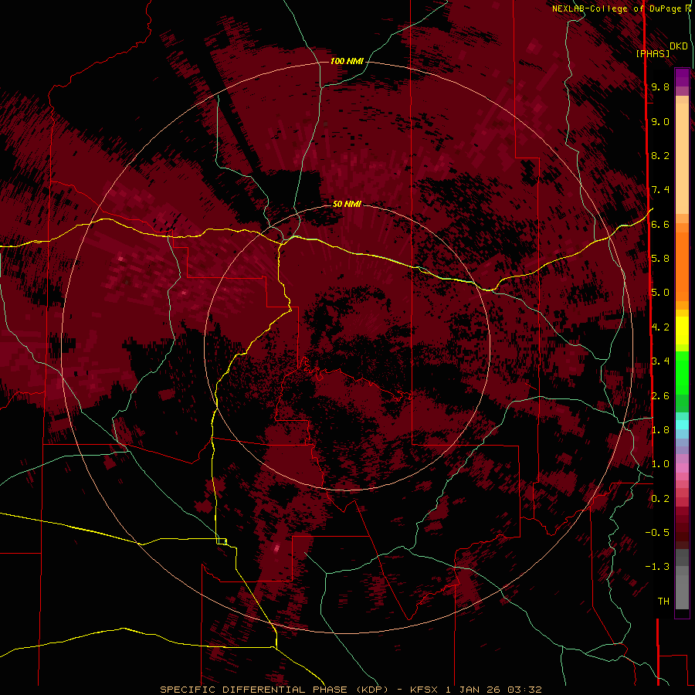This screenshot has width=695, height=695.
Task: Click the 8.2 value on the scale
Action: click(x=660, y=155)
